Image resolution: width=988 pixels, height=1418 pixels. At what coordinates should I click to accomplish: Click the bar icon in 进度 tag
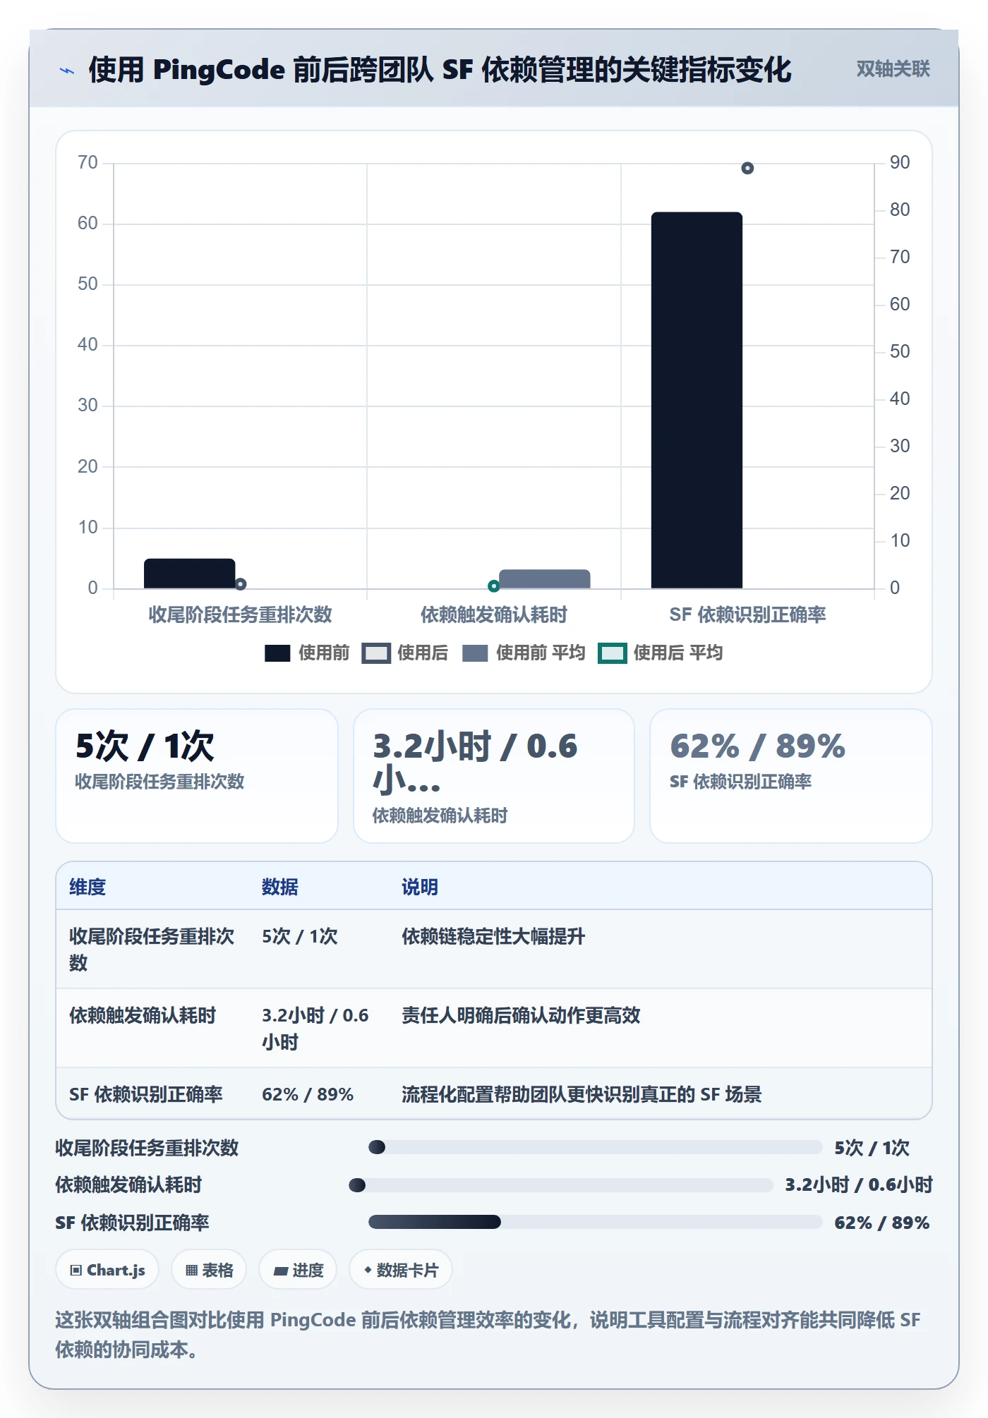click(x=281, y=1271)
